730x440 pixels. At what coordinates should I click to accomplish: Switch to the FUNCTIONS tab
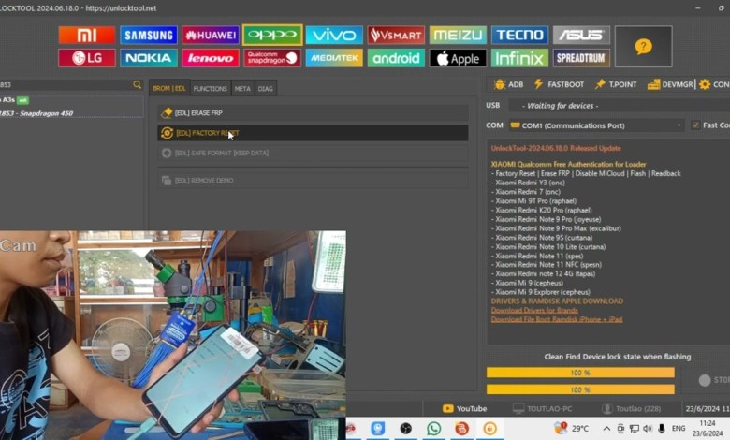210,89
